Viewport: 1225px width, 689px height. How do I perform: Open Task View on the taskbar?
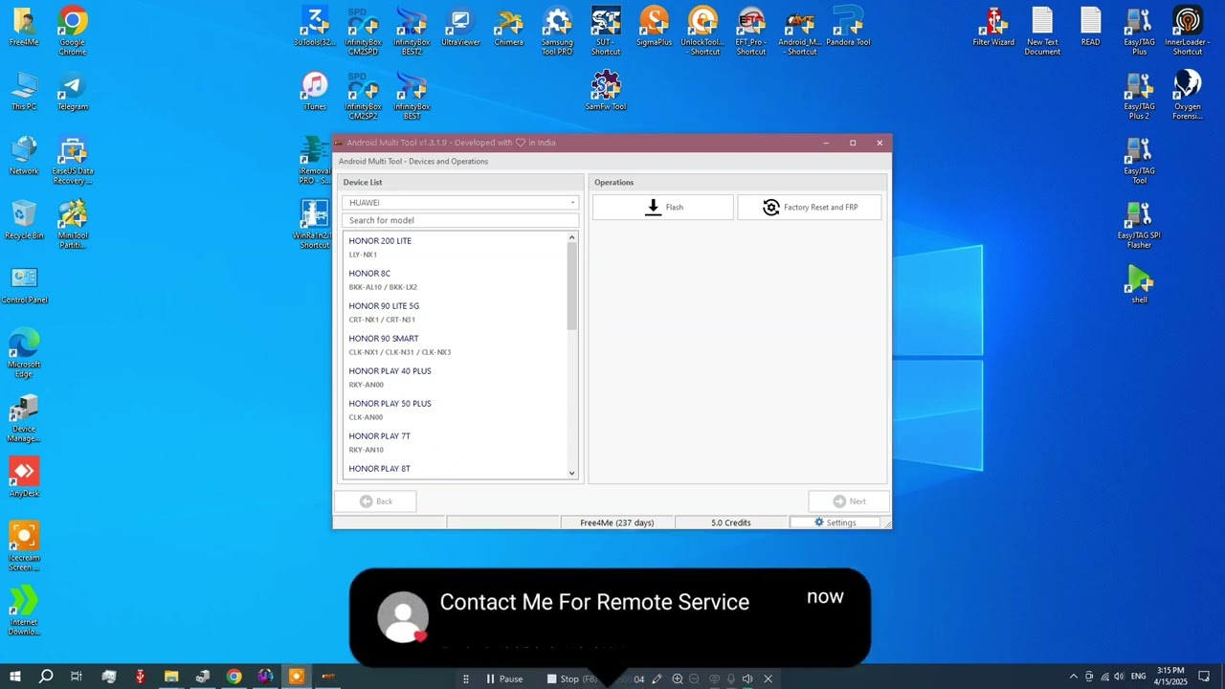[77, 678]
